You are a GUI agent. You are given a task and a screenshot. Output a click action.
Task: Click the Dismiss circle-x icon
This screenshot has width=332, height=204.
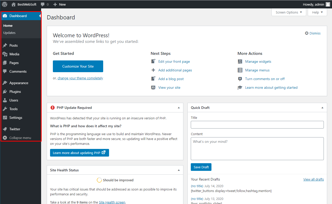coord(307,33)
